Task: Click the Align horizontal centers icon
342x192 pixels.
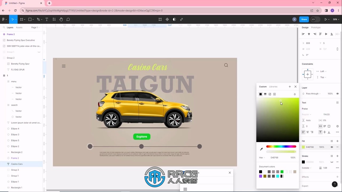Action: tap(309, 34)
